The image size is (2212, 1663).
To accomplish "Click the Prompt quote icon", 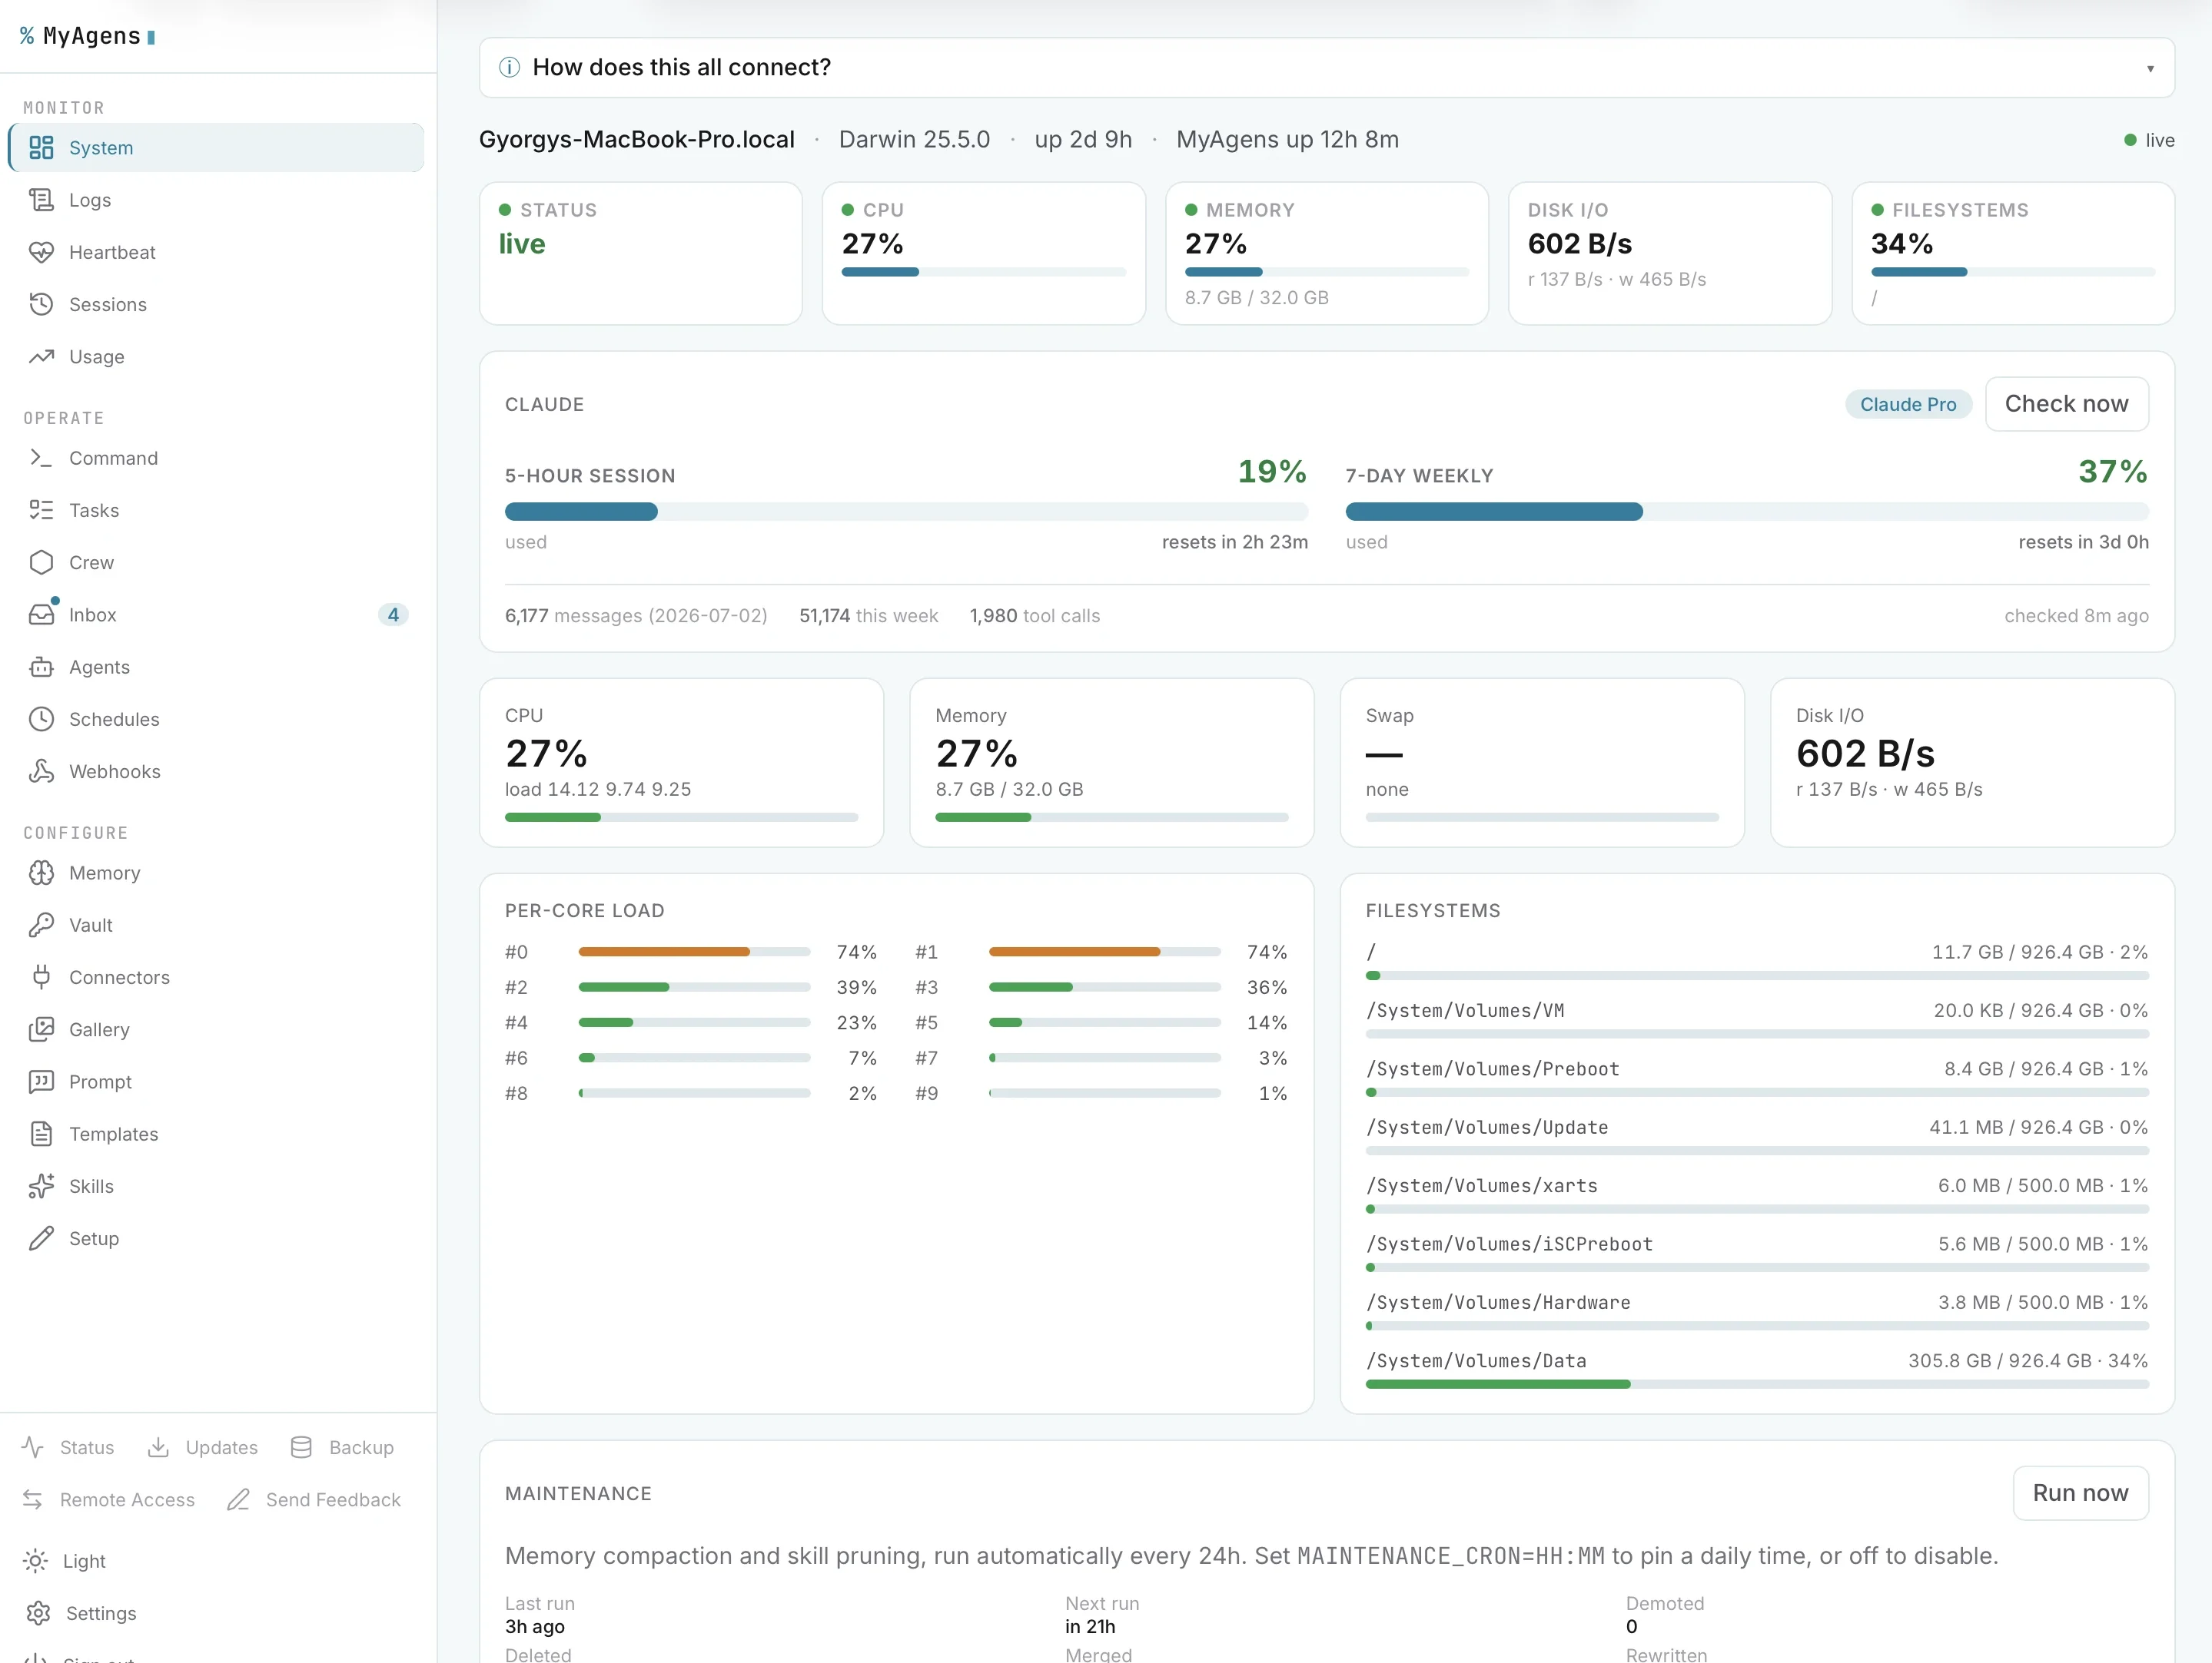I will (x=41, y=1082).
